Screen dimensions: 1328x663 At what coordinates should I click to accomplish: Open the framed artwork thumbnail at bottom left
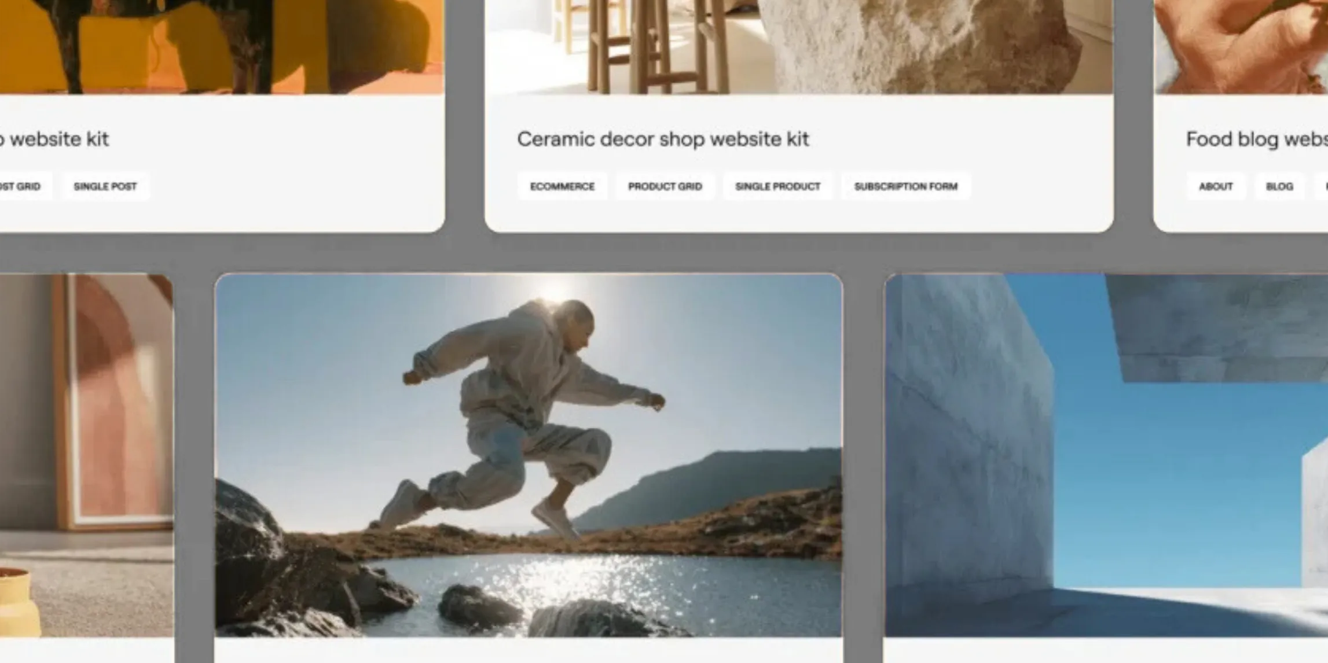tap(86, 455)
